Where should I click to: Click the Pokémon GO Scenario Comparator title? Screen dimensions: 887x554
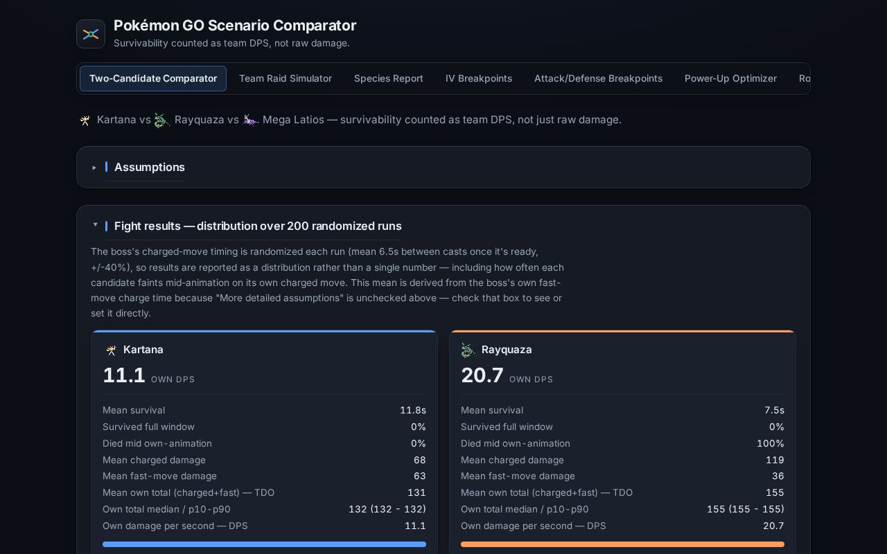click(235, 26)
